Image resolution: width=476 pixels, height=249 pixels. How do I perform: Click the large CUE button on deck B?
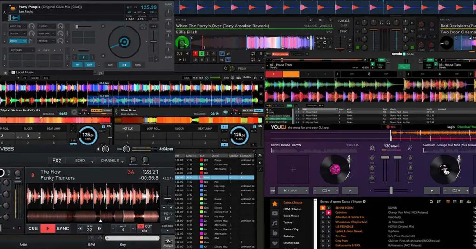33,229
